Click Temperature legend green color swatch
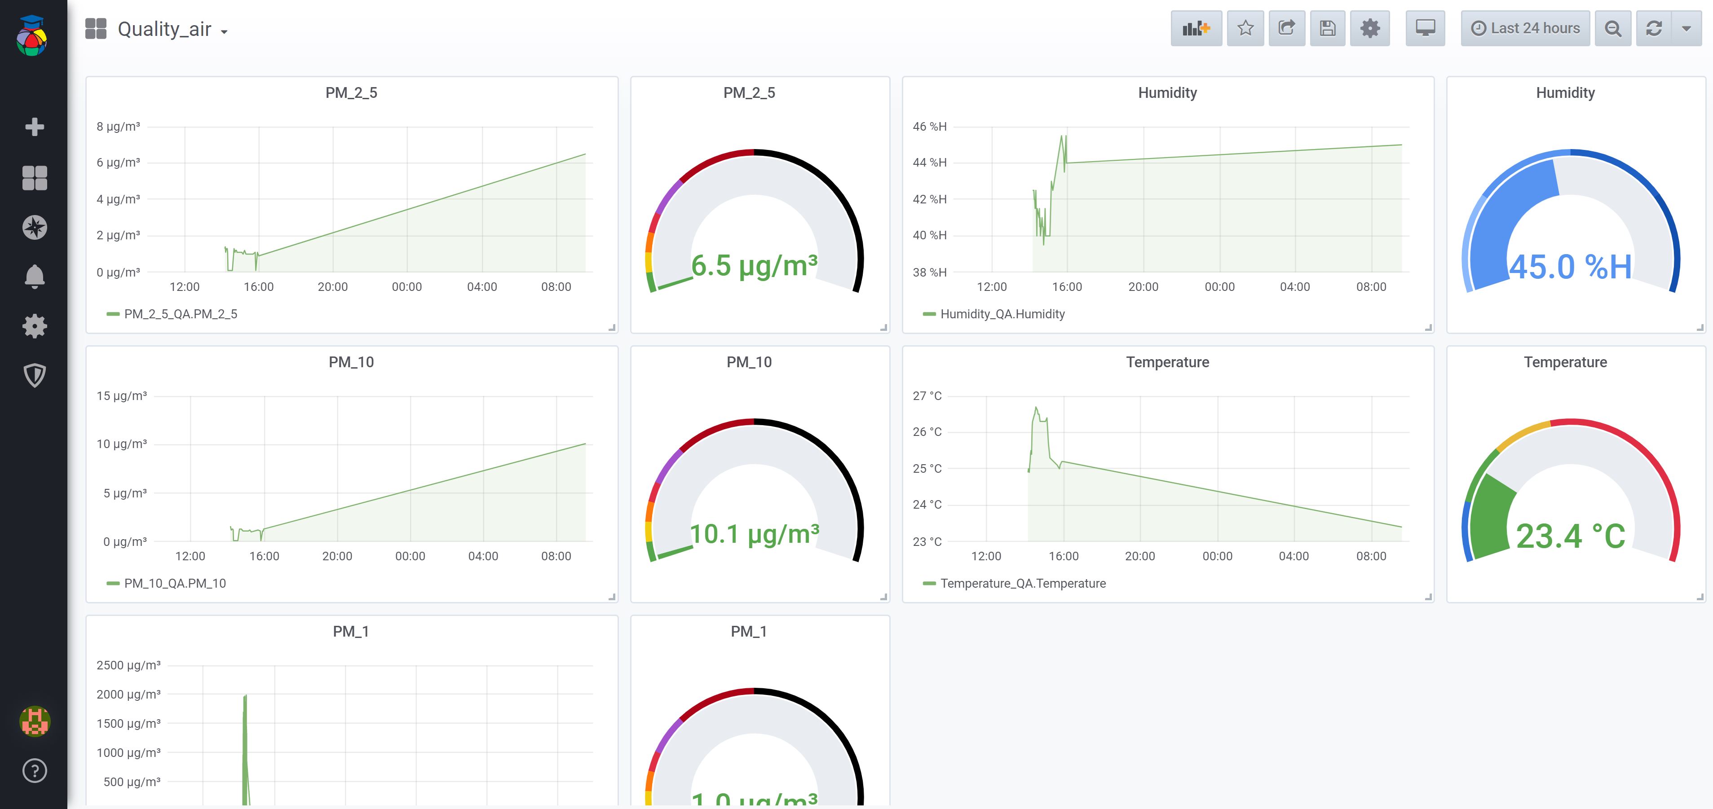The height and width of the screenshot is (809, 1713). click(930, 584)
